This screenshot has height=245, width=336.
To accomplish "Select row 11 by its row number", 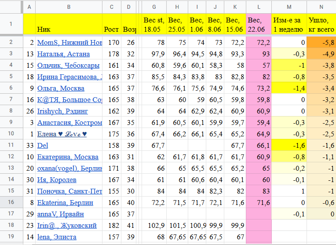I will 11,146.
